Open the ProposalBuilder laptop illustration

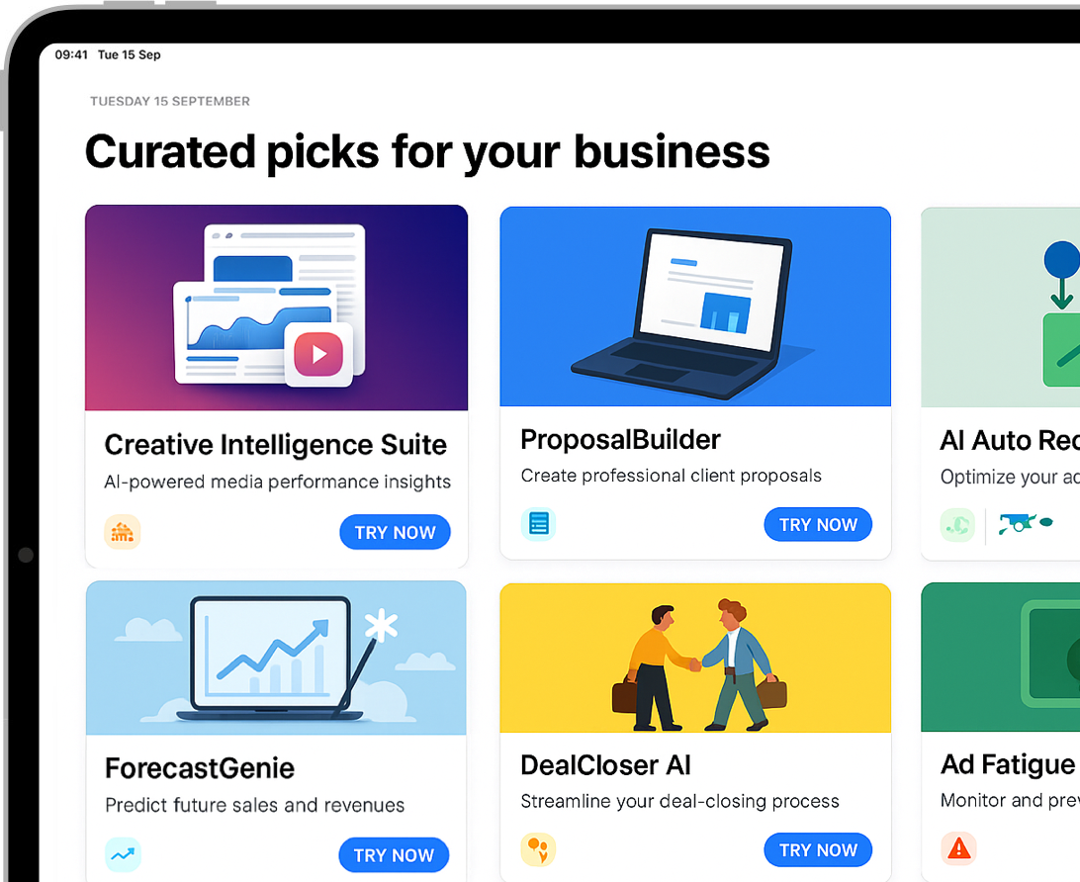click(x=695, y=307)
